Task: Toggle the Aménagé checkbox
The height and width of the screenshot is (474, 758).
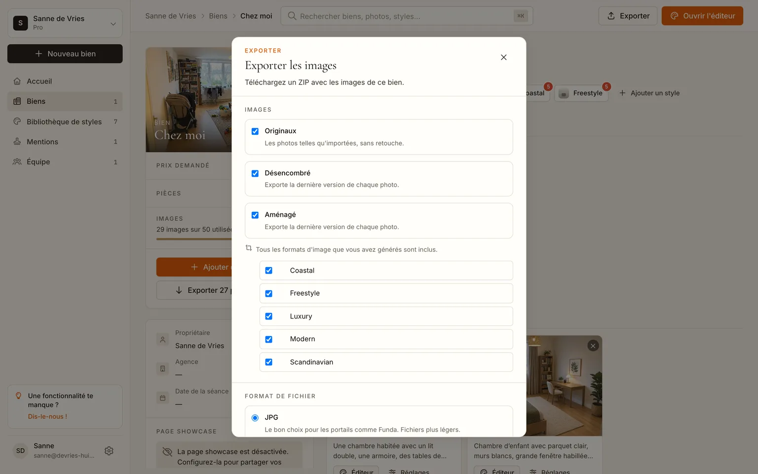Action: (255, 215)
